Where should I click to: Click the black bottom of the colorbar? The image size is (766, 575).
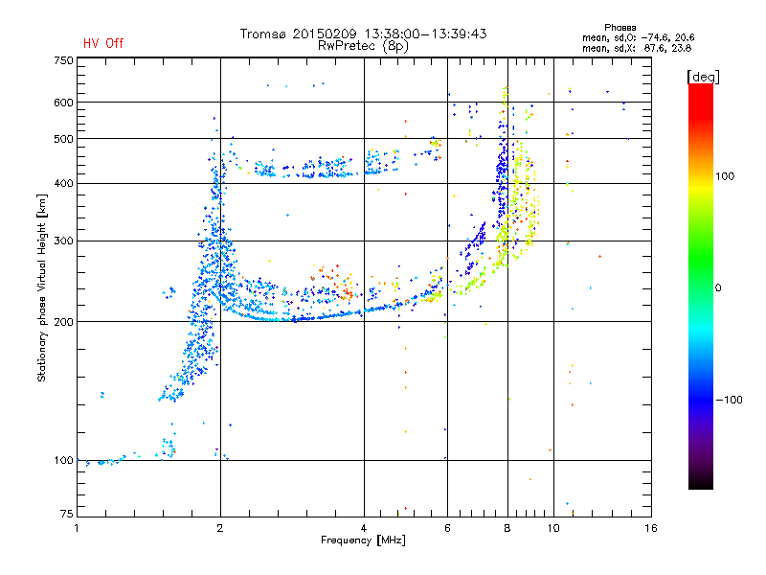(x=701, y=482)
